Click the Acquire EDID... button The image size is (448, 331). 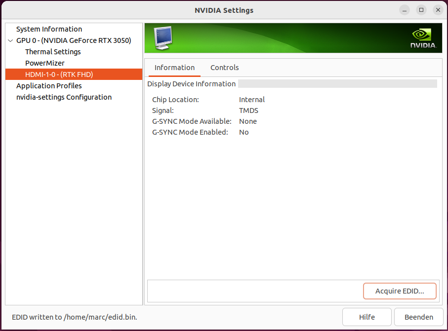(400, 291)
